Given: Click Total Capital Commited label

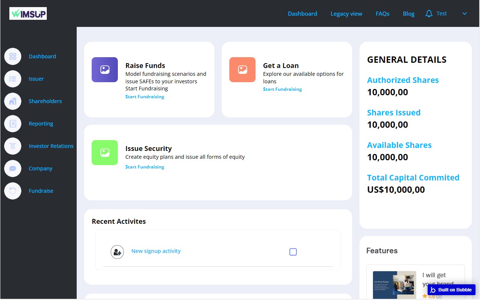Looking at the screenshot, I should (x=413, y=177).
